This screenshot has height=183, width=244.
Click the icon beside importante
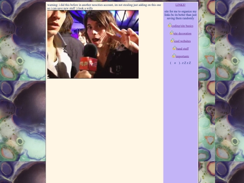click(x=174, y=56)
